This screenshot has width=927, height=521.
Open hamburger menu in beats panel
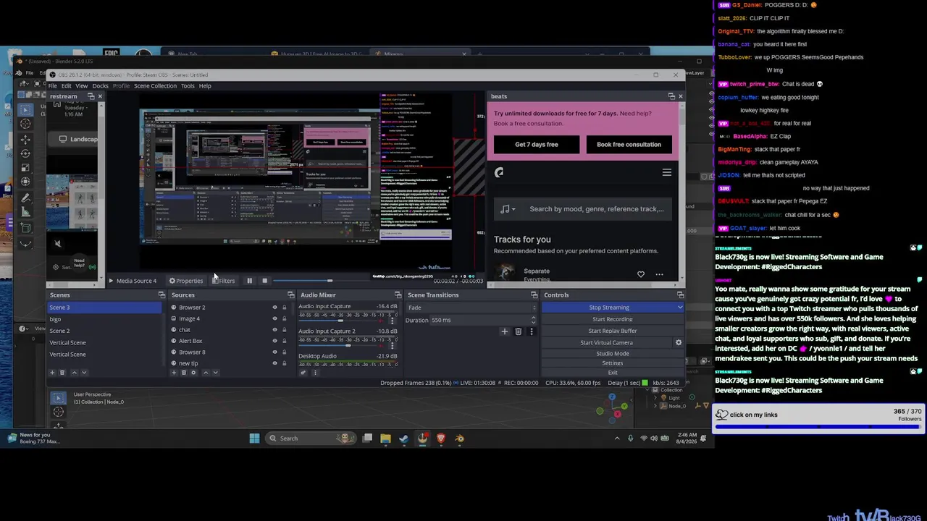coord(667,172)
